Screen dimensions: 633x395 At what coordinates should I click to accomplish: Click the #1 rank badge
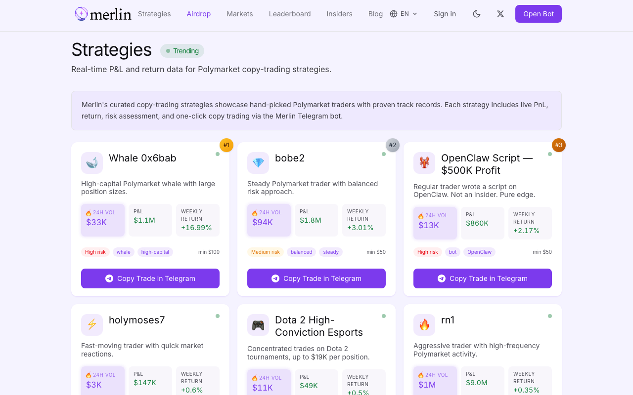tap(226, 145)
